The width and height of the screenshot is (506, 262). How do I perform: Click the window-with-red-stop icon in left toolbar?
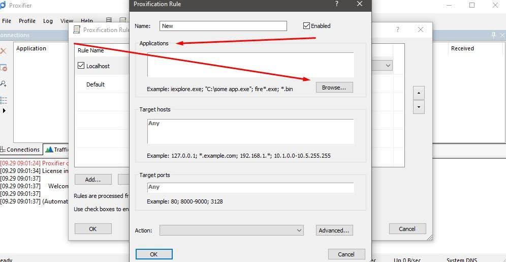point(3,68)
